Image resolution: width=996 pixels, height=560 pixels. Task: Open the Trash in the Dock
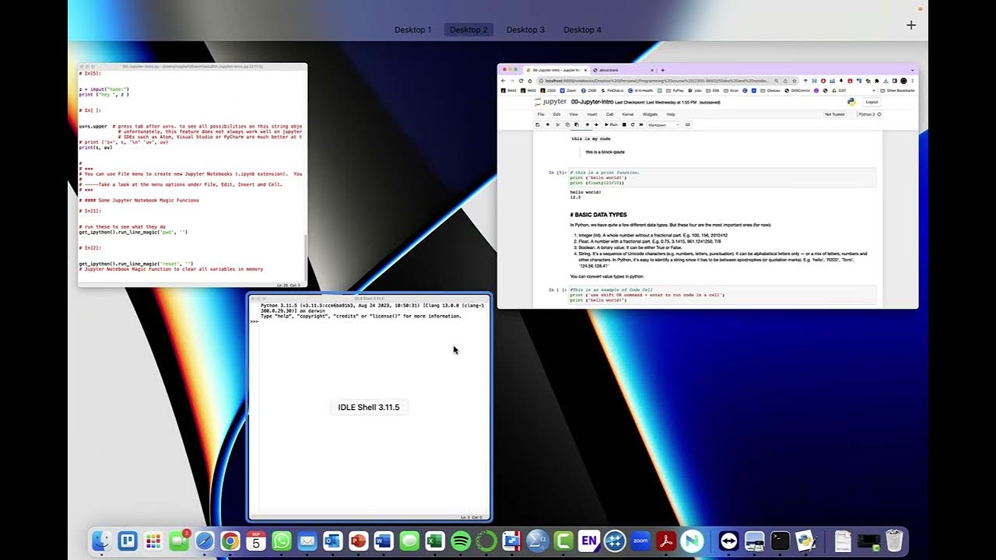point(894,541)
